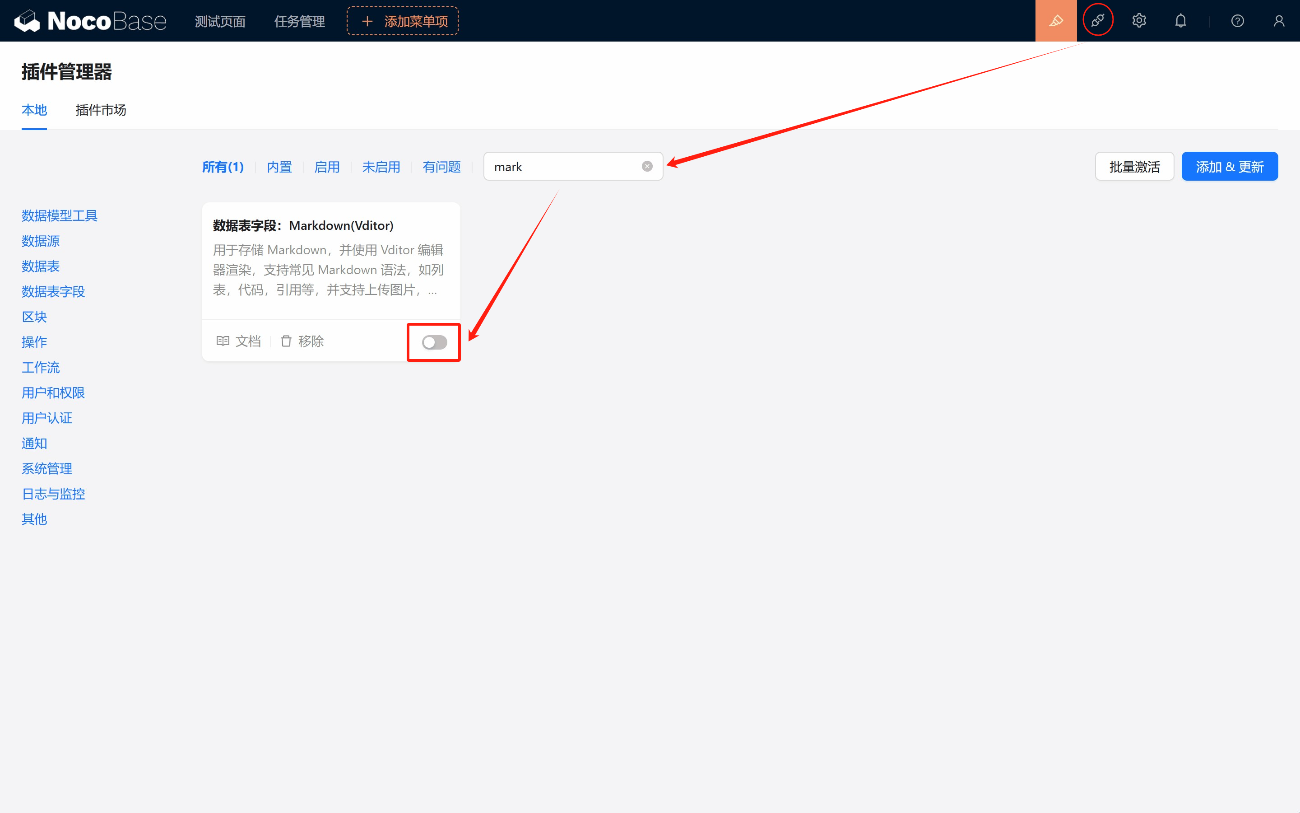Select 操作 category

pyautogui.click(x=34, y=341)
